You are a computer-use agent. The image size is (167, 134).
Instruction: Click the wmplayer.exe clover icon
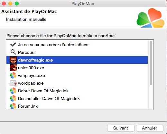pos(13,75)
